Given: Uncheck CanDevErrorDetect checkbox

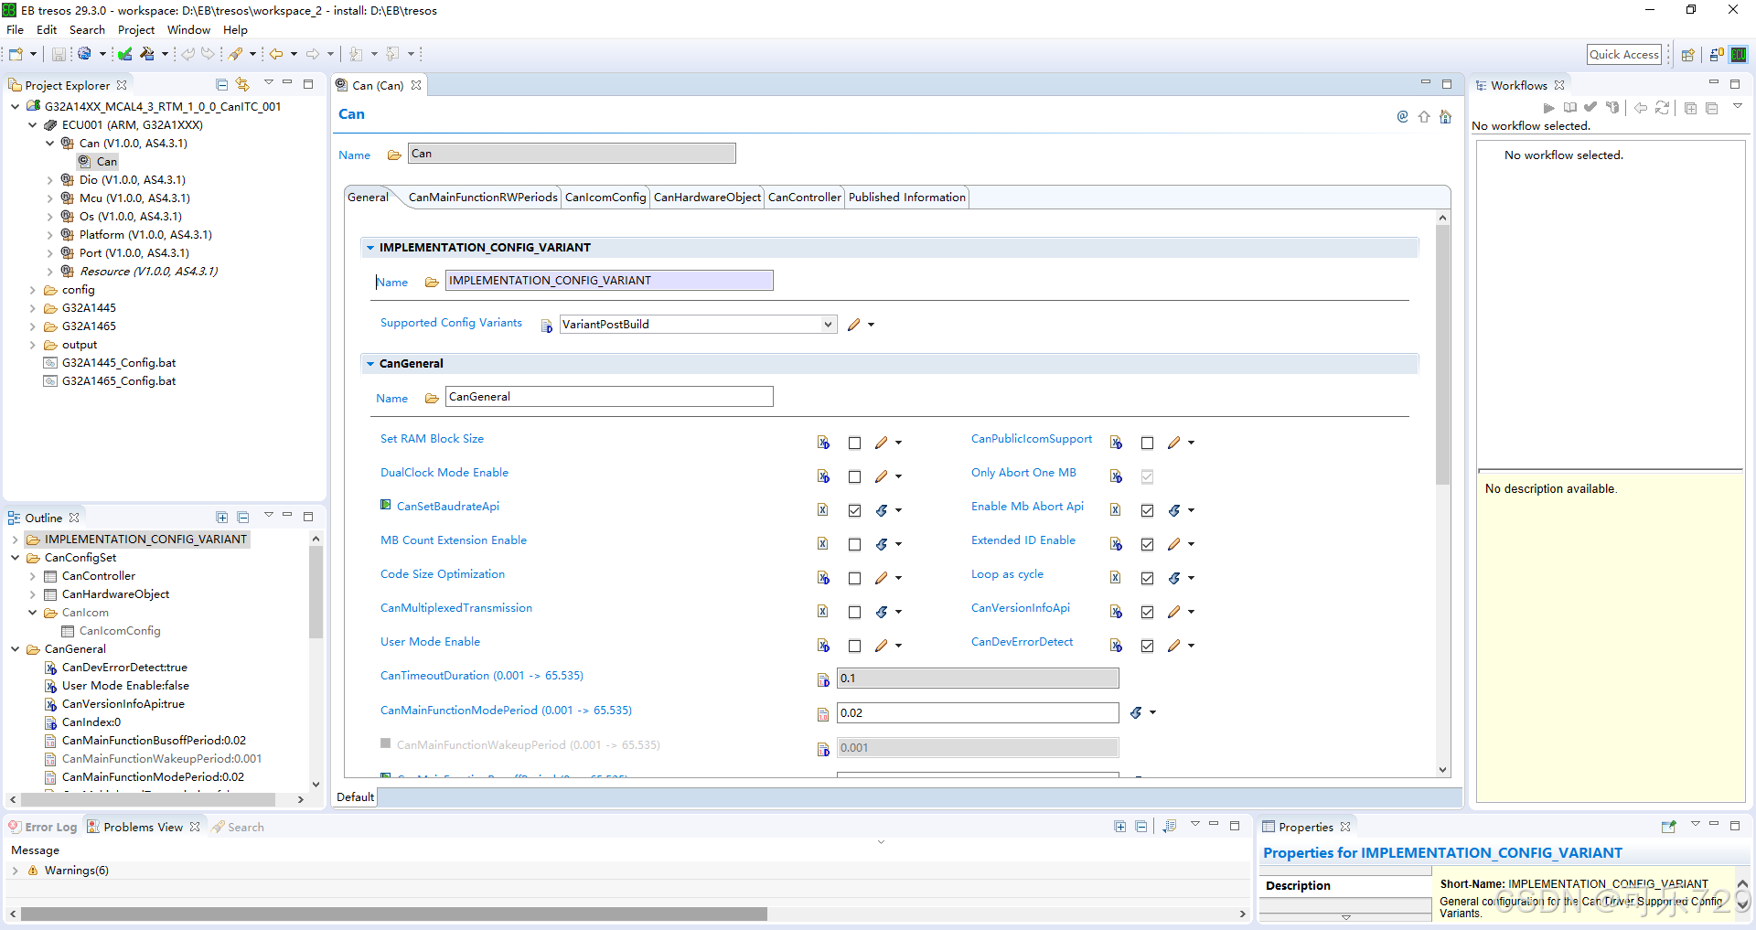Looking at the screenshot, I should [1147, 646].
